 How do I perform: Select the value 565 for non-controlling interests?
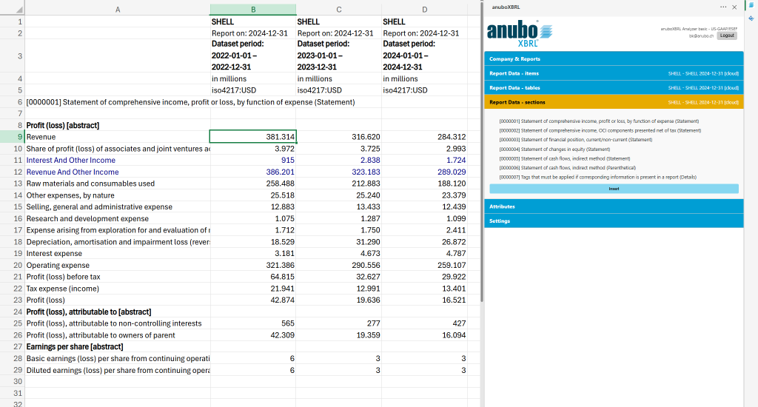253,323
